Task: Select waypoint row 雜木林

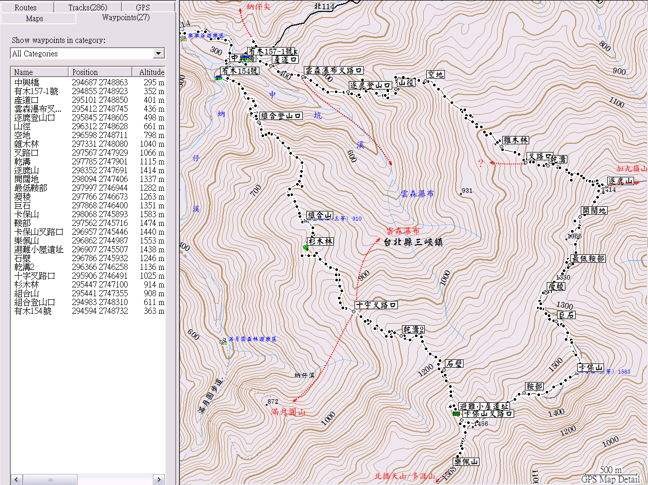Action: [88, 144]
